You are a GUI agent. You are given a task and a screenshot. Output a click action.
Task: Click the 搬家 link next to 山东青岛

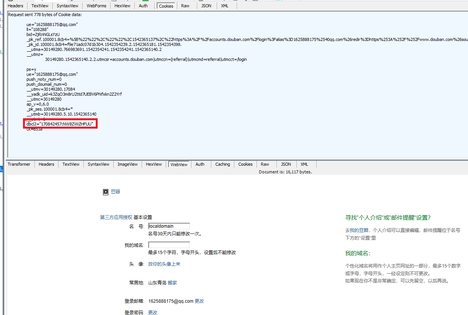[x=172, y=283]
